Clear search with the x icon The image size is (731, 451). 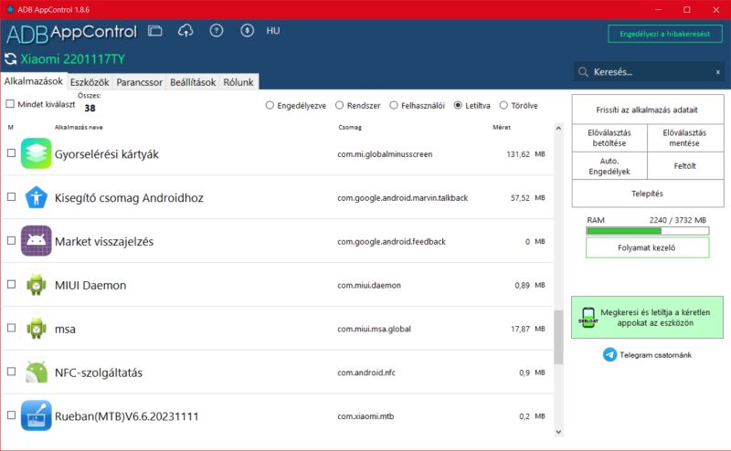tap(718, 72)
